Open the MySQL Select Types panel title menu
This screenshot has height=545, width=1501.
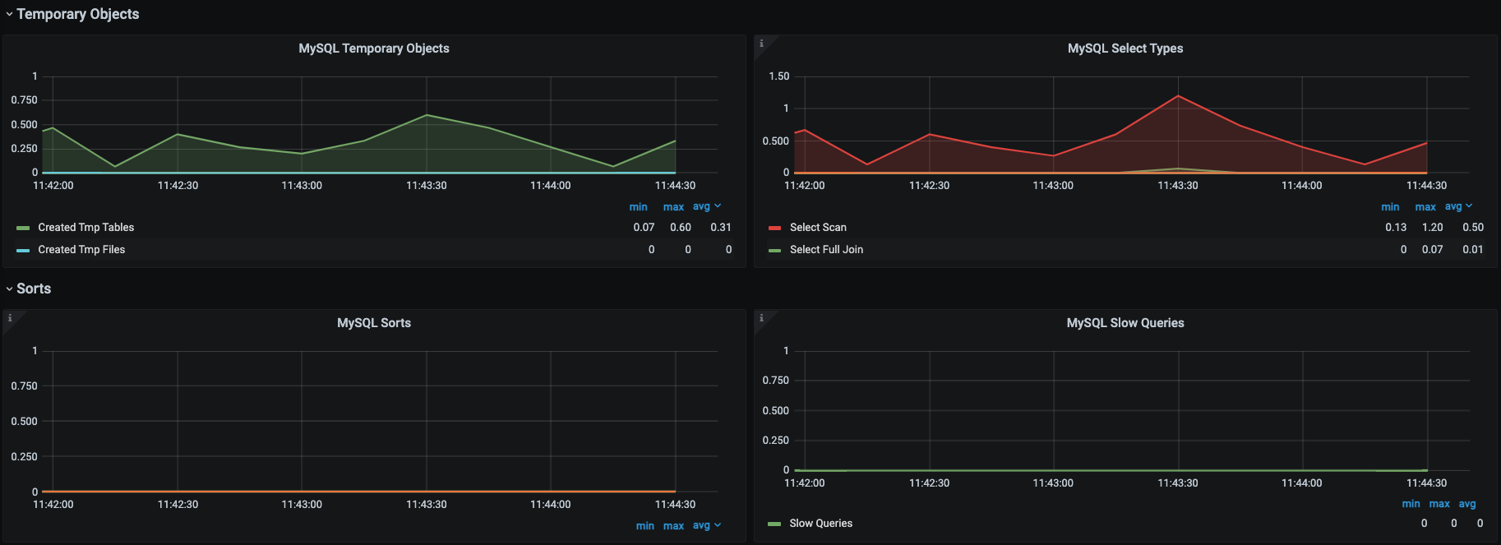click(x=1125, y=48)
